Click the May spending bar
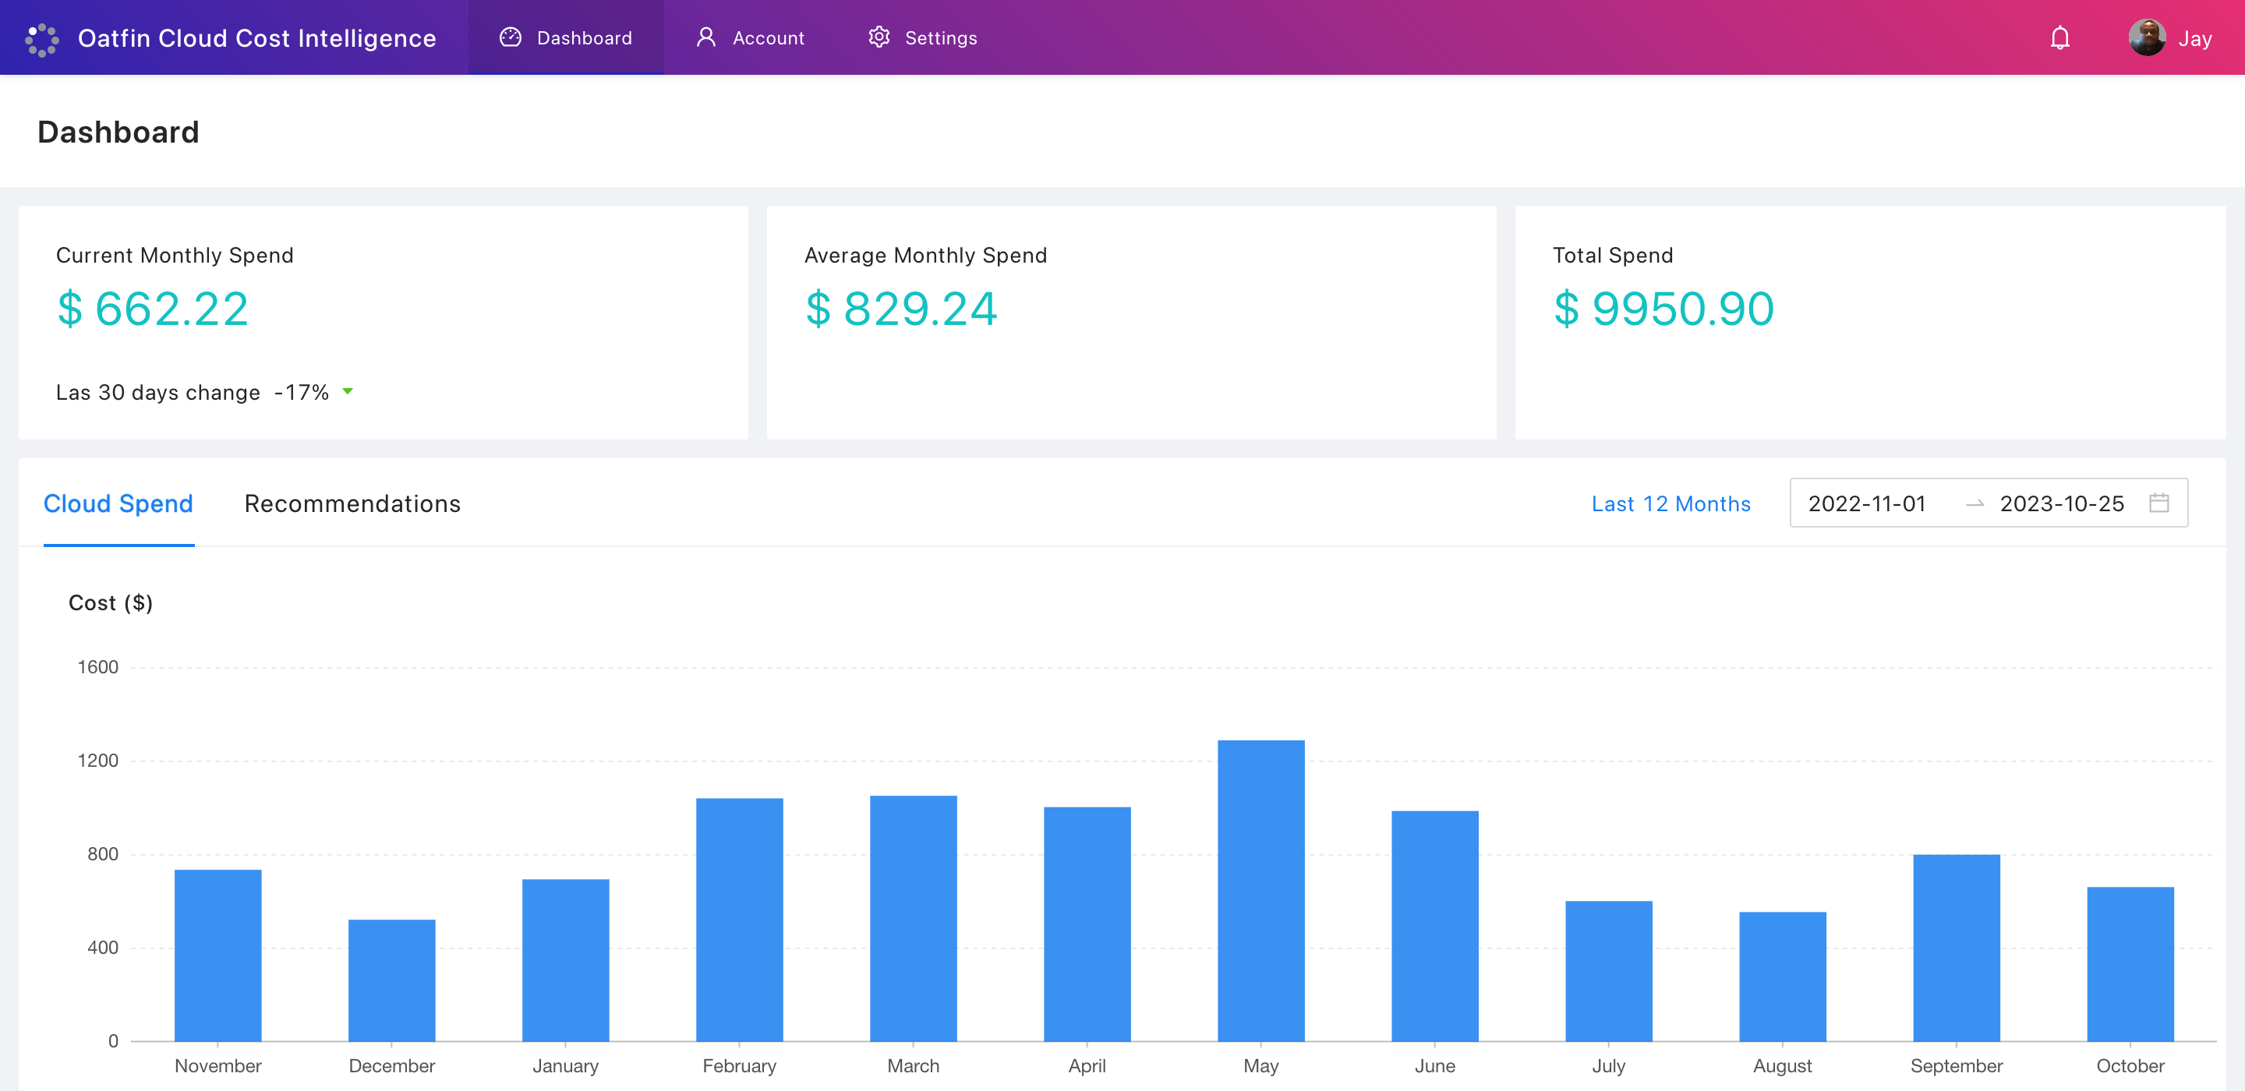The height and width of the screenshot is (1091, 2245). tap(1260, 889)
